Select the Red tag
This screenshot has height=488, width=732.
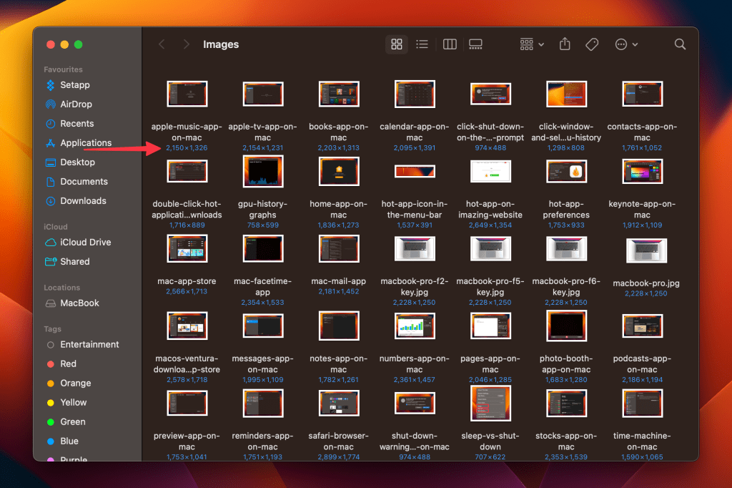(x=68, y=364)
